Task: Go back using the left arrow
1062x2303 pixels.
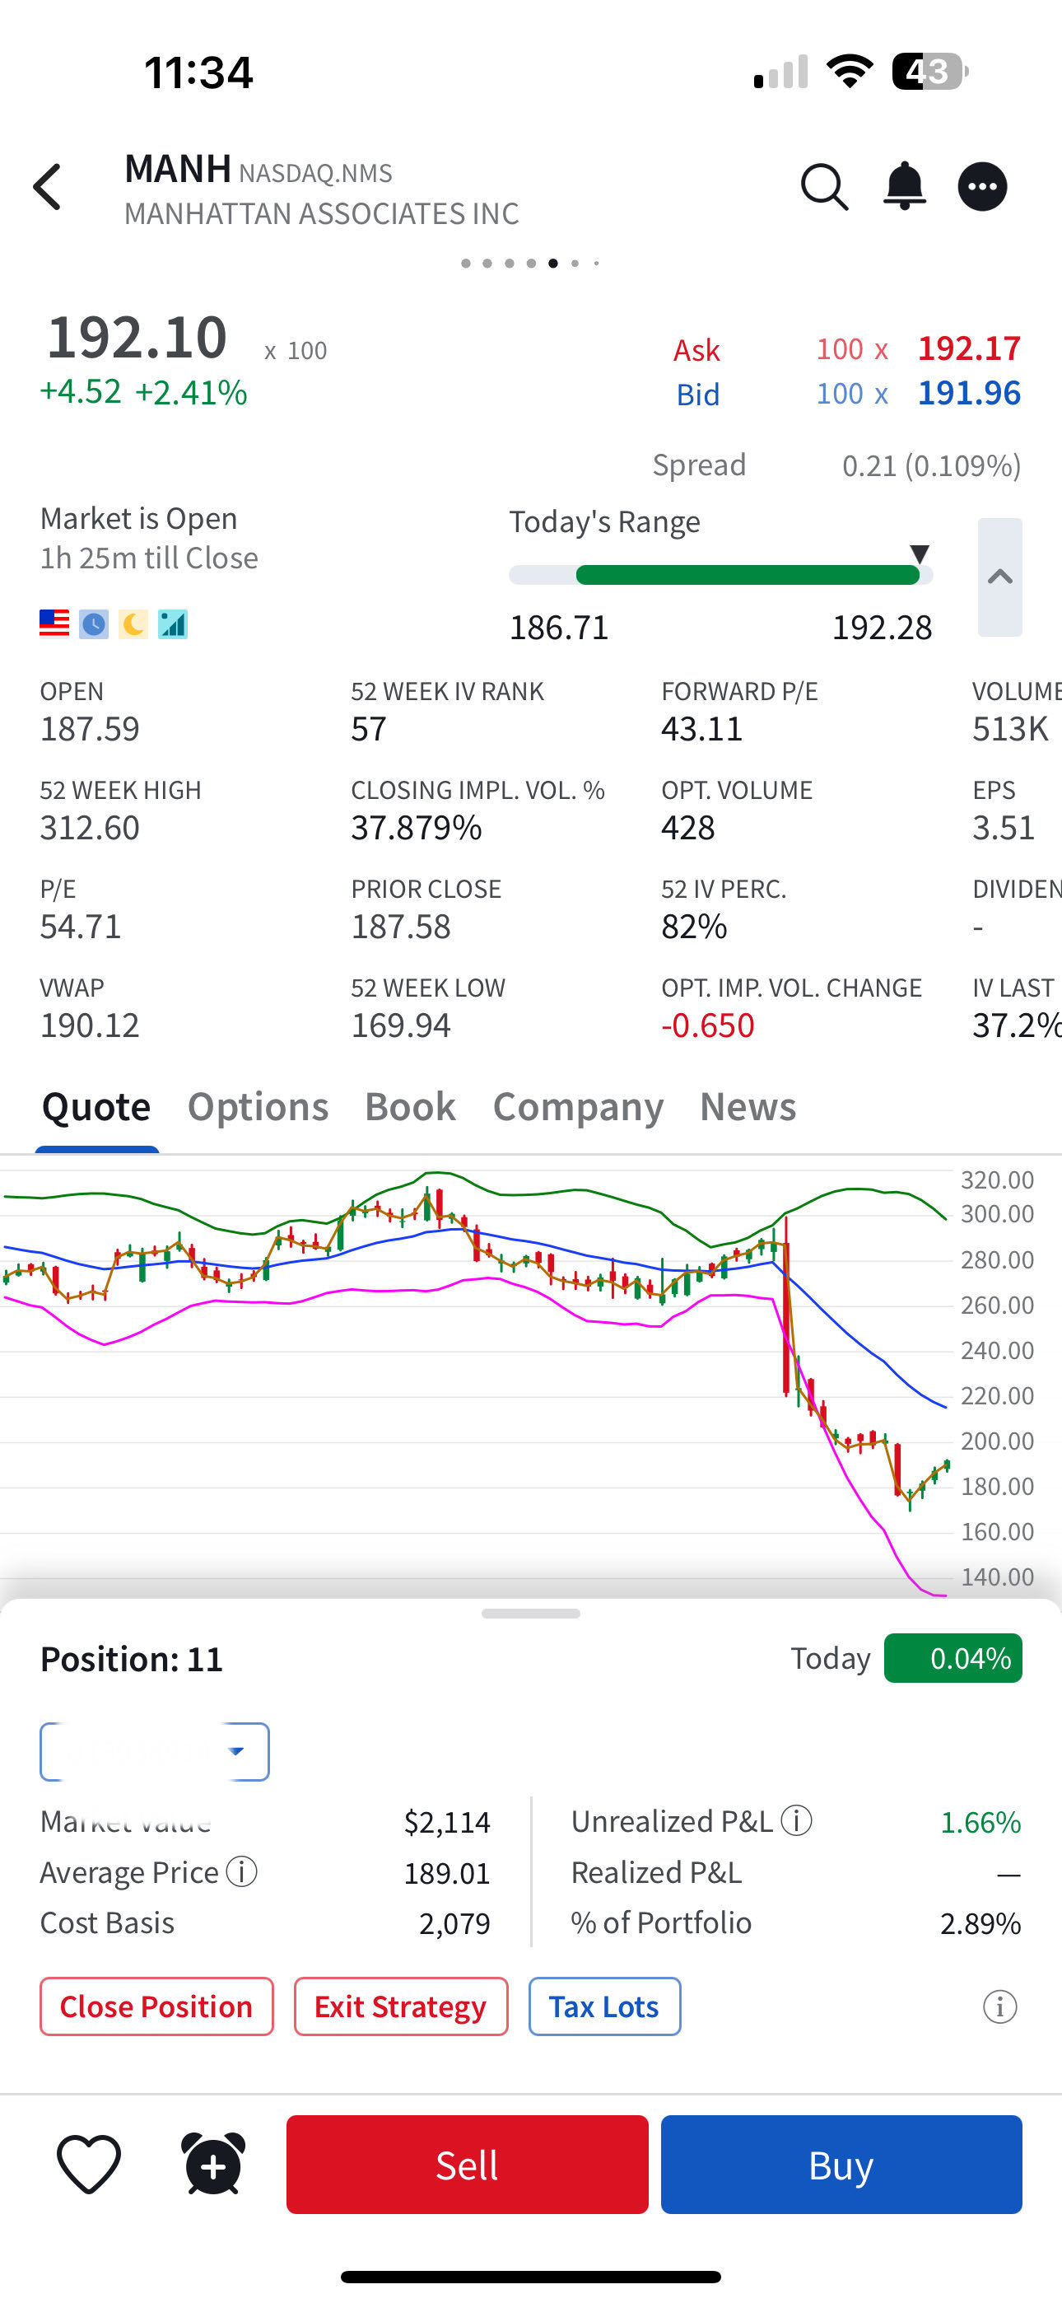Action: (48, 186)
